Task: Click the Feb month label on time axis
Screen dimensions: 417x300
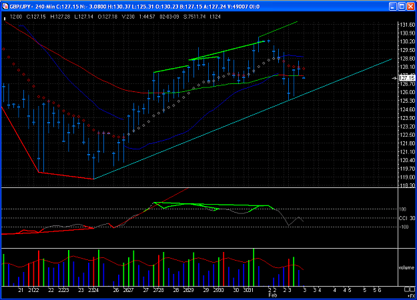Action: coord(273,295)
